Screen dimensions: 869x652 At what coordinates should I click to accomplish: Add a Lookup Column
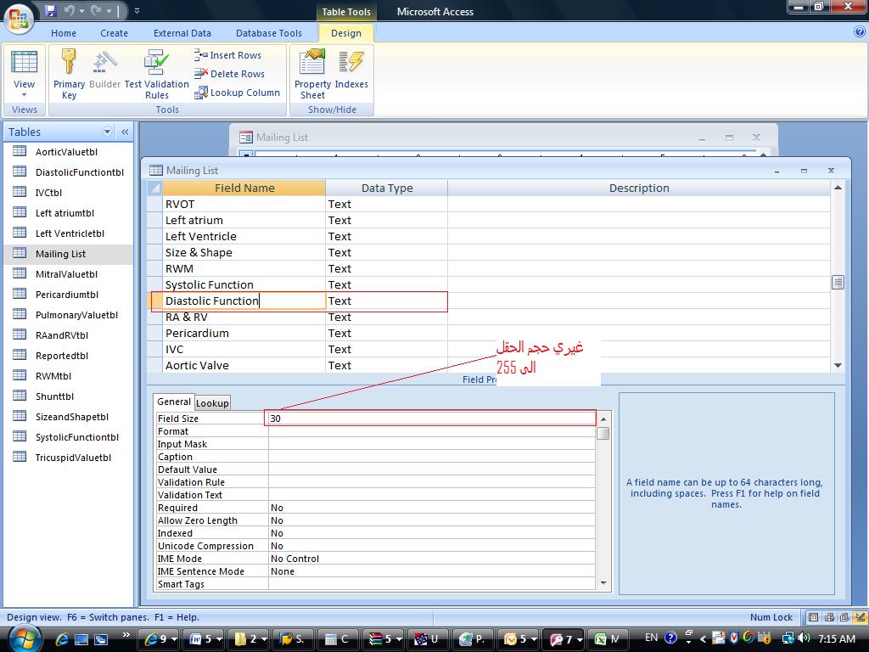point(237,93)
